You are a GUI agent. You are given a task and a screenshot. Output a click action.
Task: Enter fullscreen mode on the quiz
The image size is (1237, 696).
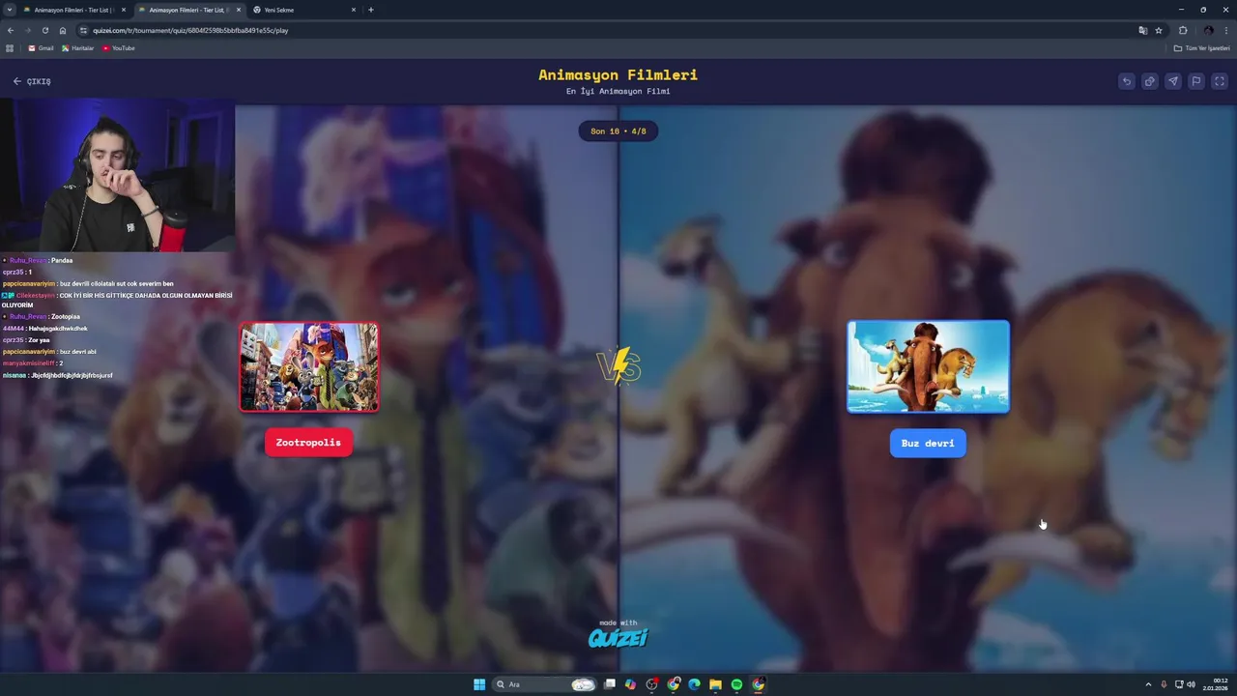pos(1219,81)
